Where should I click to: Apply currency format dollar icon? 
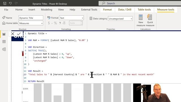click(x=49, y=23)
